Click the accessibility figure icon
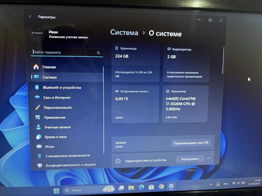Screen dimensions: 262x196 (x=40, y=156)
